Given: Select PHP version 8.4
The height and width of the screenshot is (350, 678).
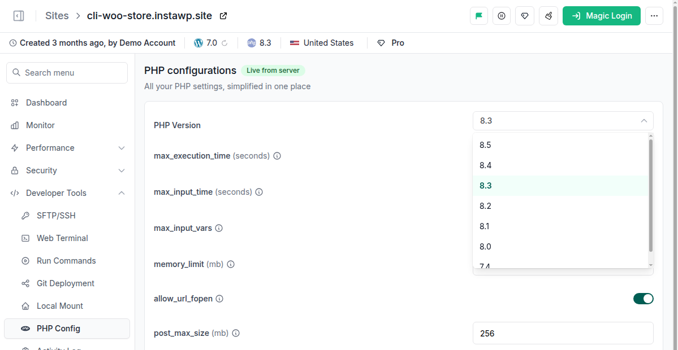Looking at the screenshot, I should [x=560, y=165].
